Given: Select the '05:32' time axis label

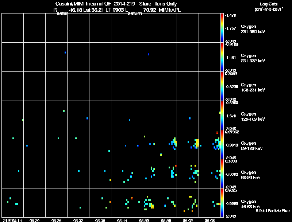Looking at the screenshot, I should click(x=78, y=220).
